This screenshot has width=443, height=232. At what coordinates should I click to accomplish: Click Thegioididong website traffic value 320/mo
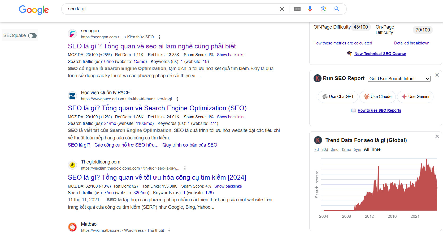(x=141, y=193)
